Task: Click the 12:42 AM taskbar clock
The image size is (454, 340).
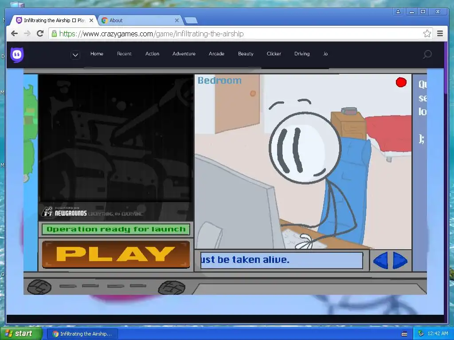Action: (x=438, y=334)
